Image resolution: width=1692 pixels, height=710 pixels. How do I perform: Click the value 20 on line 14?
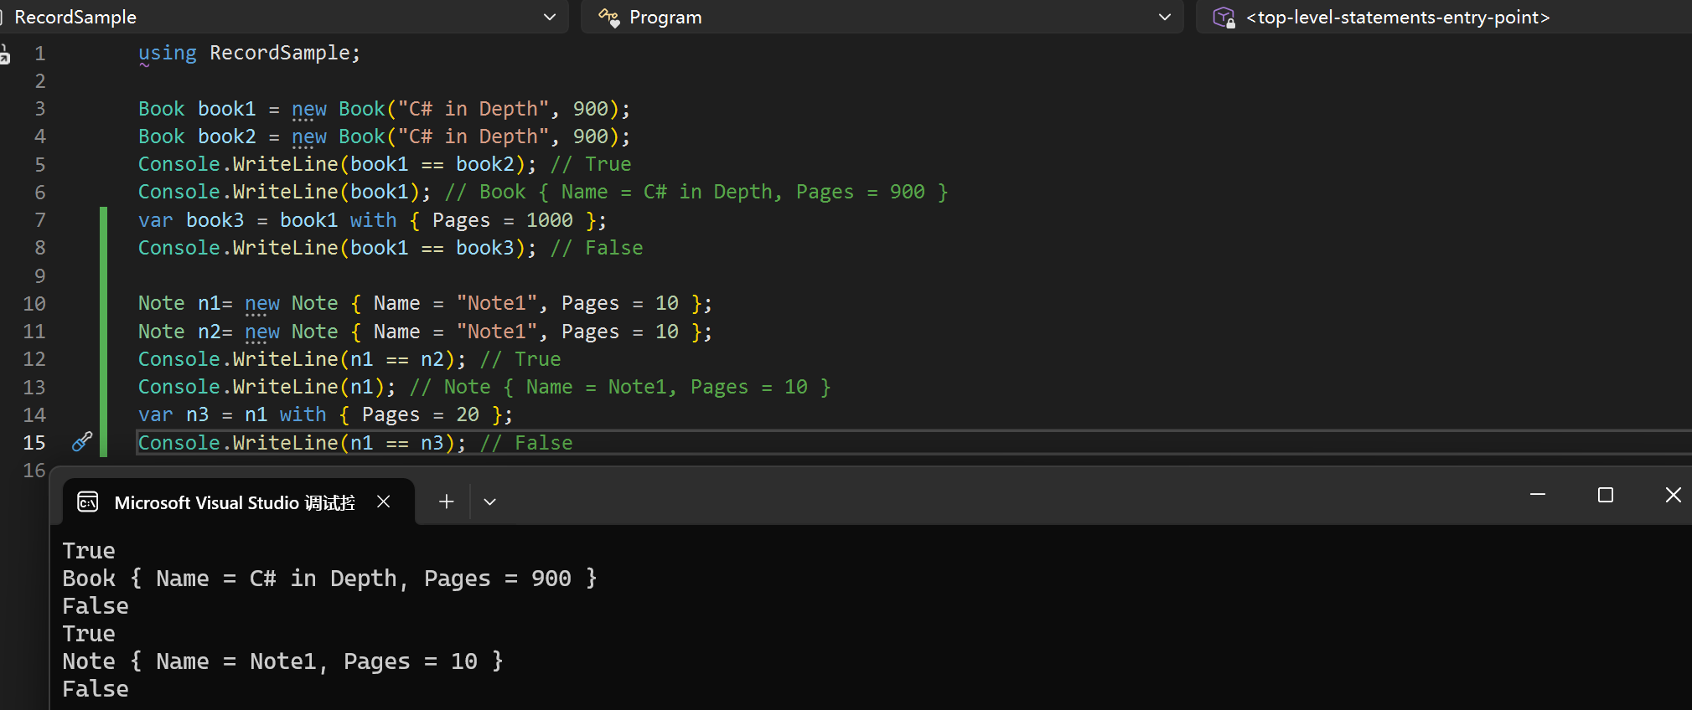coord(468,414)
